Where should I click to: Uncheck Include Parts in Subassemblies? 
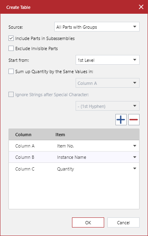[11, 38]
